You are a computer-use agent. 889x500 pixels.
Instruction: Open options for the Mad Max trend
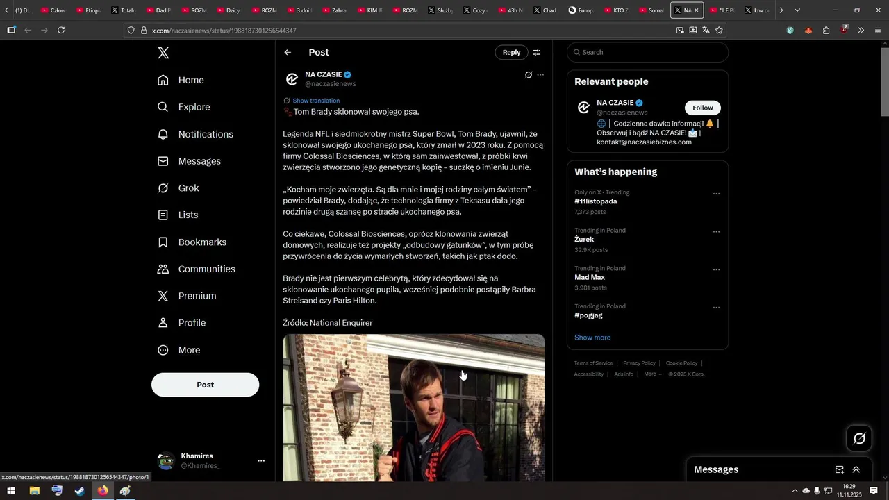tap(716, 269)
